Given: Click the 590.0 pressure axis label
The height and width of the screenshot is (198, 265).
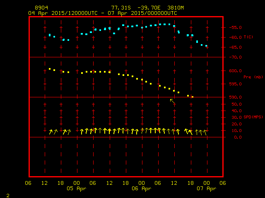Looking at the screenshot, I should pos(235,97).
